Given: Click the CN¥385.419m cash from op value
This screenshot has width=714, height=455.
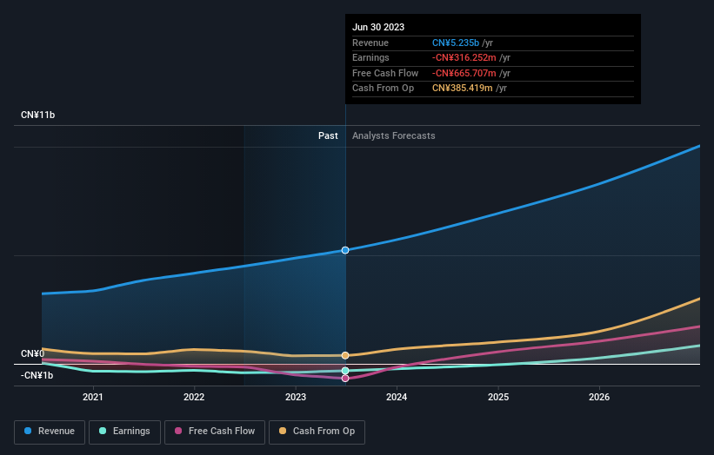Looking at the screenshot, I should 462,89.
